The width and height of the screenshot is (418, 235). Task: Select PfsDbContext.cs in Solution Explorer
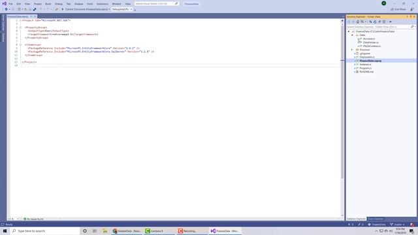click(372, 46)
